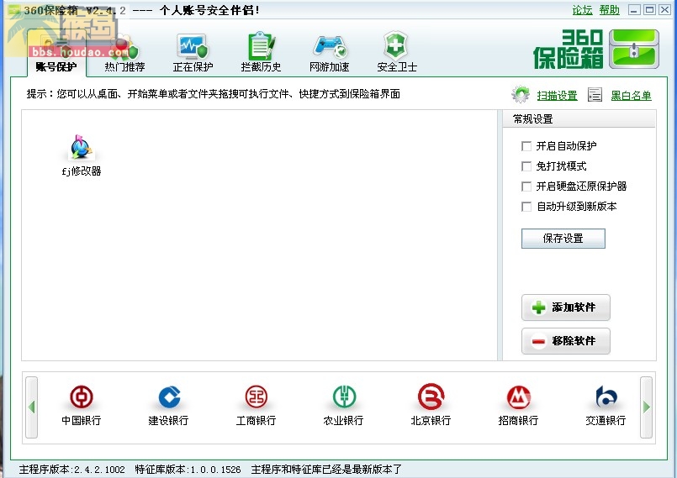Select the 工商银行 bank icon
Viewport: 677px width, 478px height.
point(256,405)
